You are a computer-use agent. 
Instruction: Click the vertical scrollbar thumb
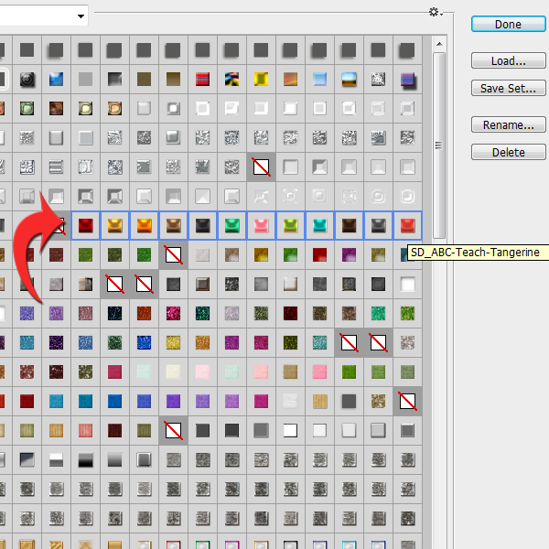(439, 145)
